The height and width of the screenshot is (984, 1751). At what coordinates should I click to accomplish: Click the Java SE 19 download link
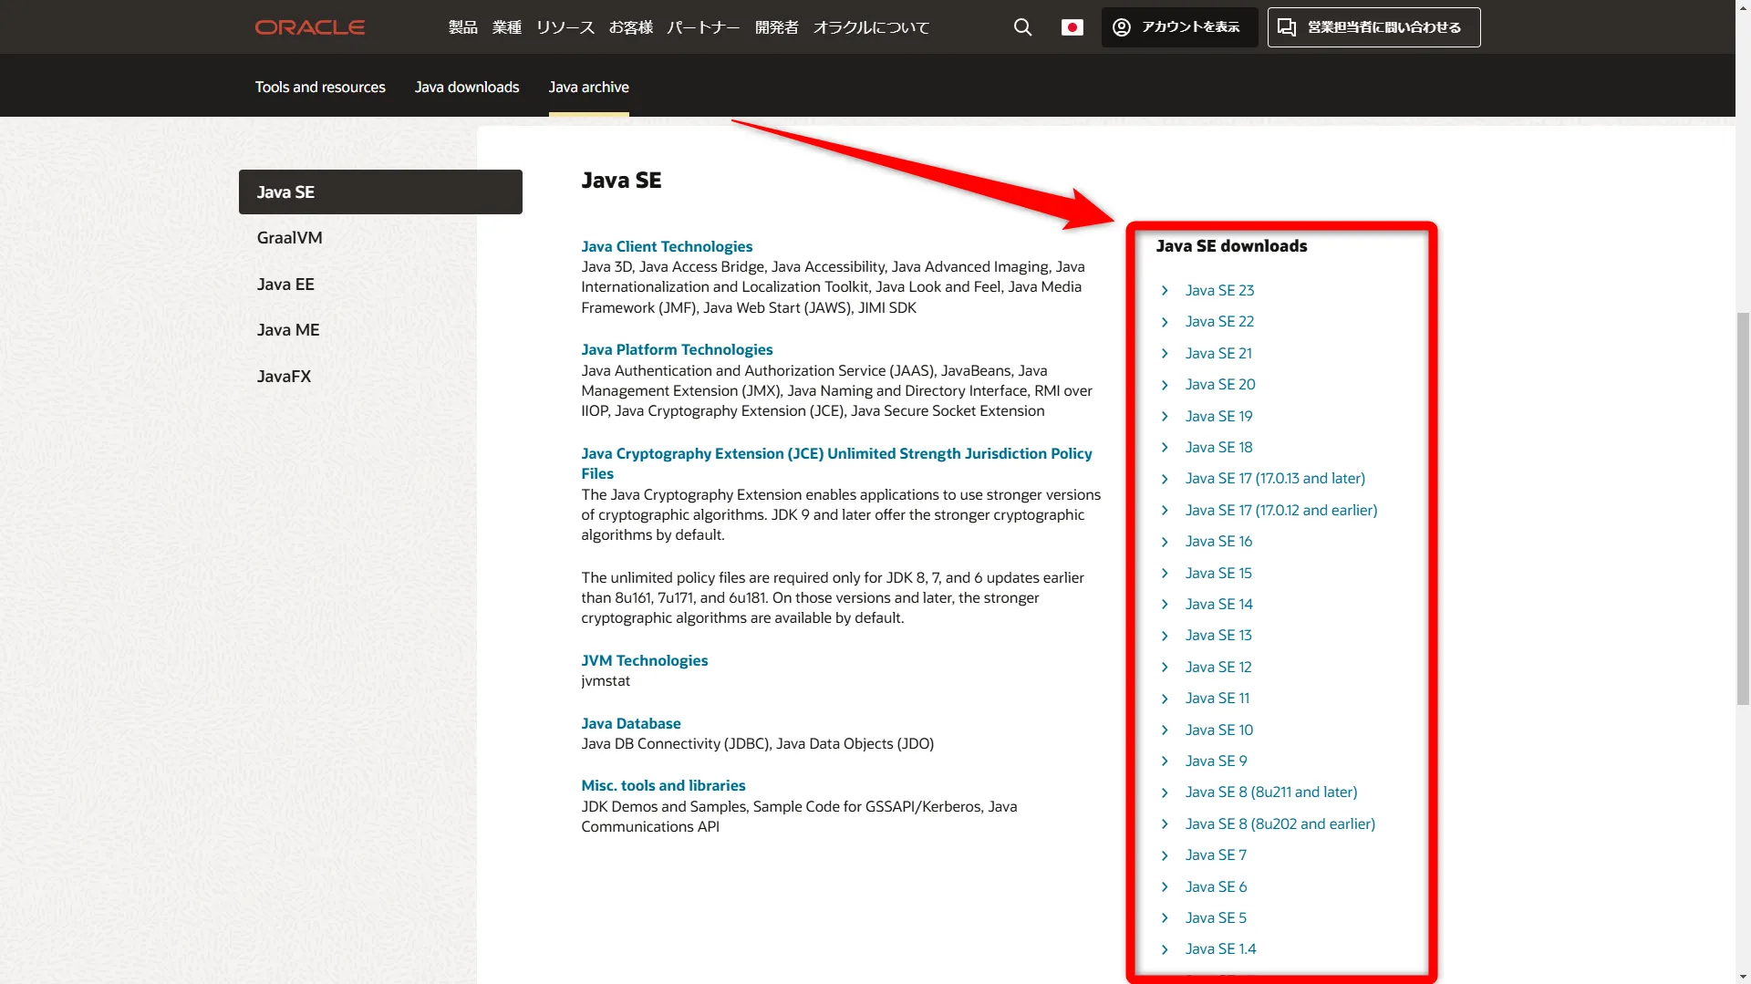1218,416
